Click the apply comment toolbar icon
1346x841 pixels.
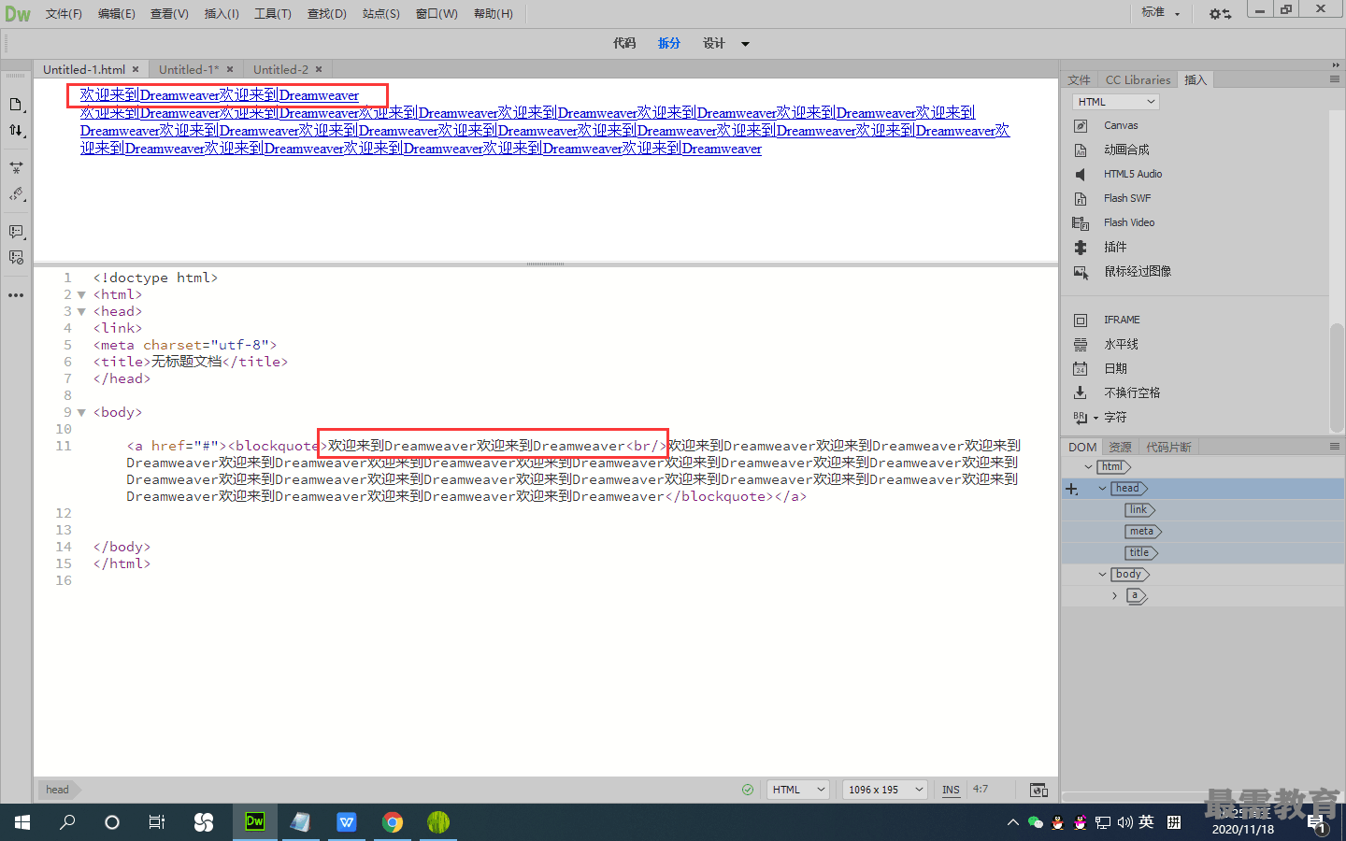pyautogui.click(x=16, y=231)
